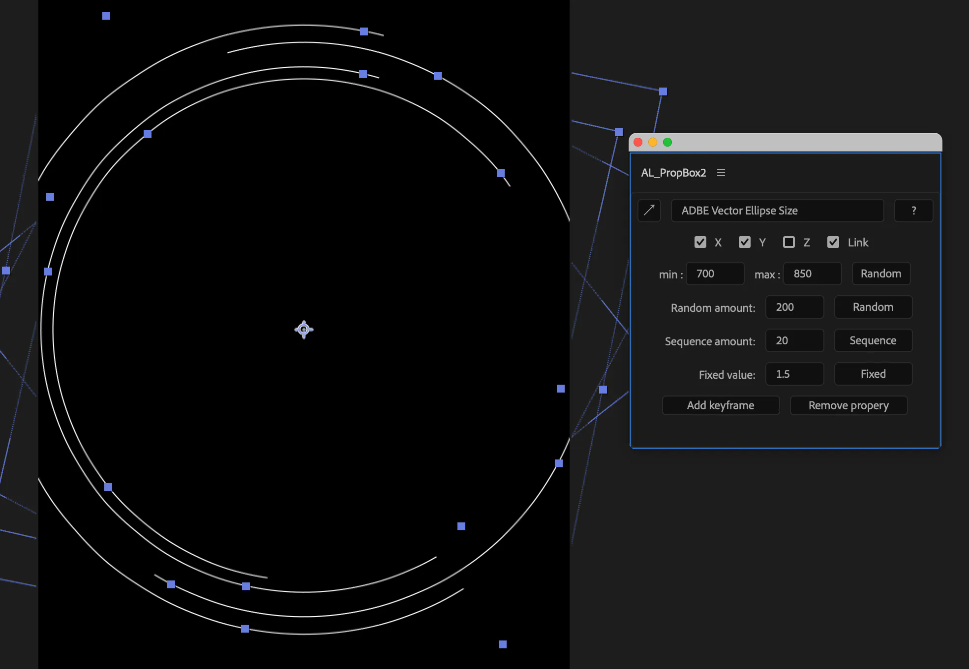Uncheck the Y axis checkbox
The image size is (969, 669).
(745, 242)
